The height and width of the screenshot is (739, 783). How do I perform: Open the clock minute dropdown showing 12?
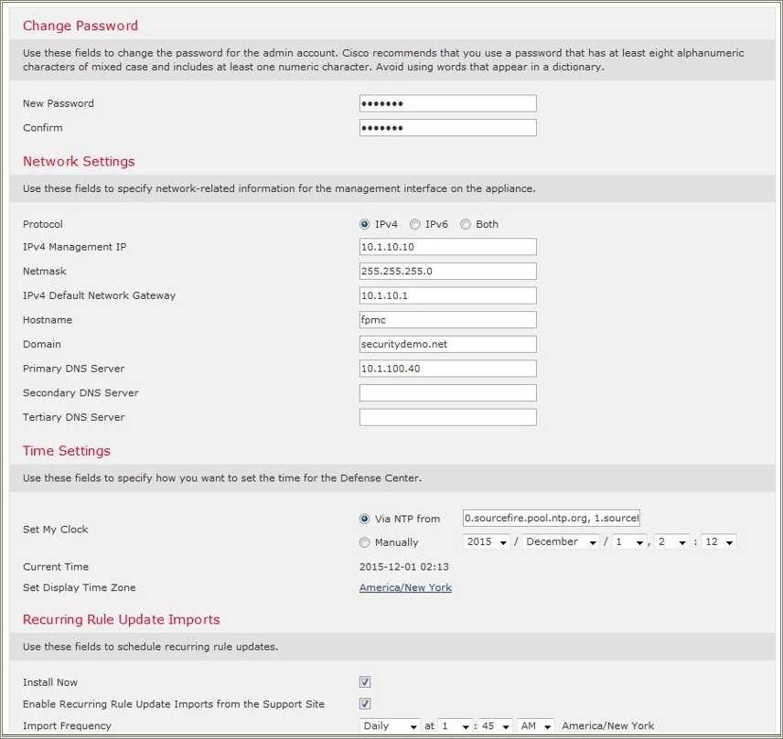(x=719, y=541)
